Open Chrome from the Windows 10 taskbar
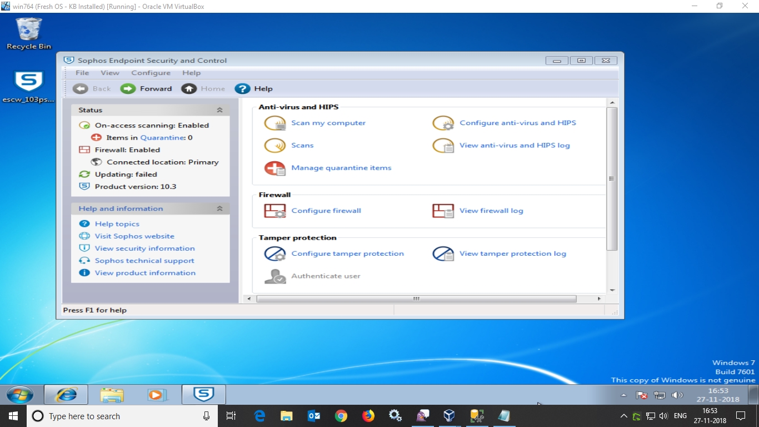The height and width of the screenshot is (427, 759). (341, 416)
